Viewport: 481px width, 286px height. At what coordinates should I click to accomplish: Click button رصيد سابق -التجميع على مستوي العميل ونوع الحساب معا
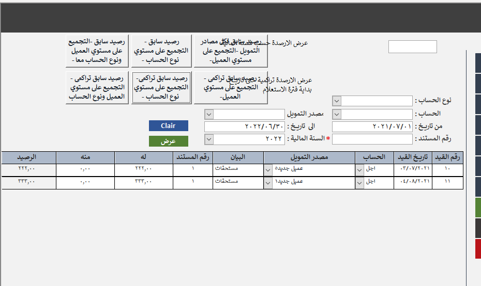[x=97, y=51]
